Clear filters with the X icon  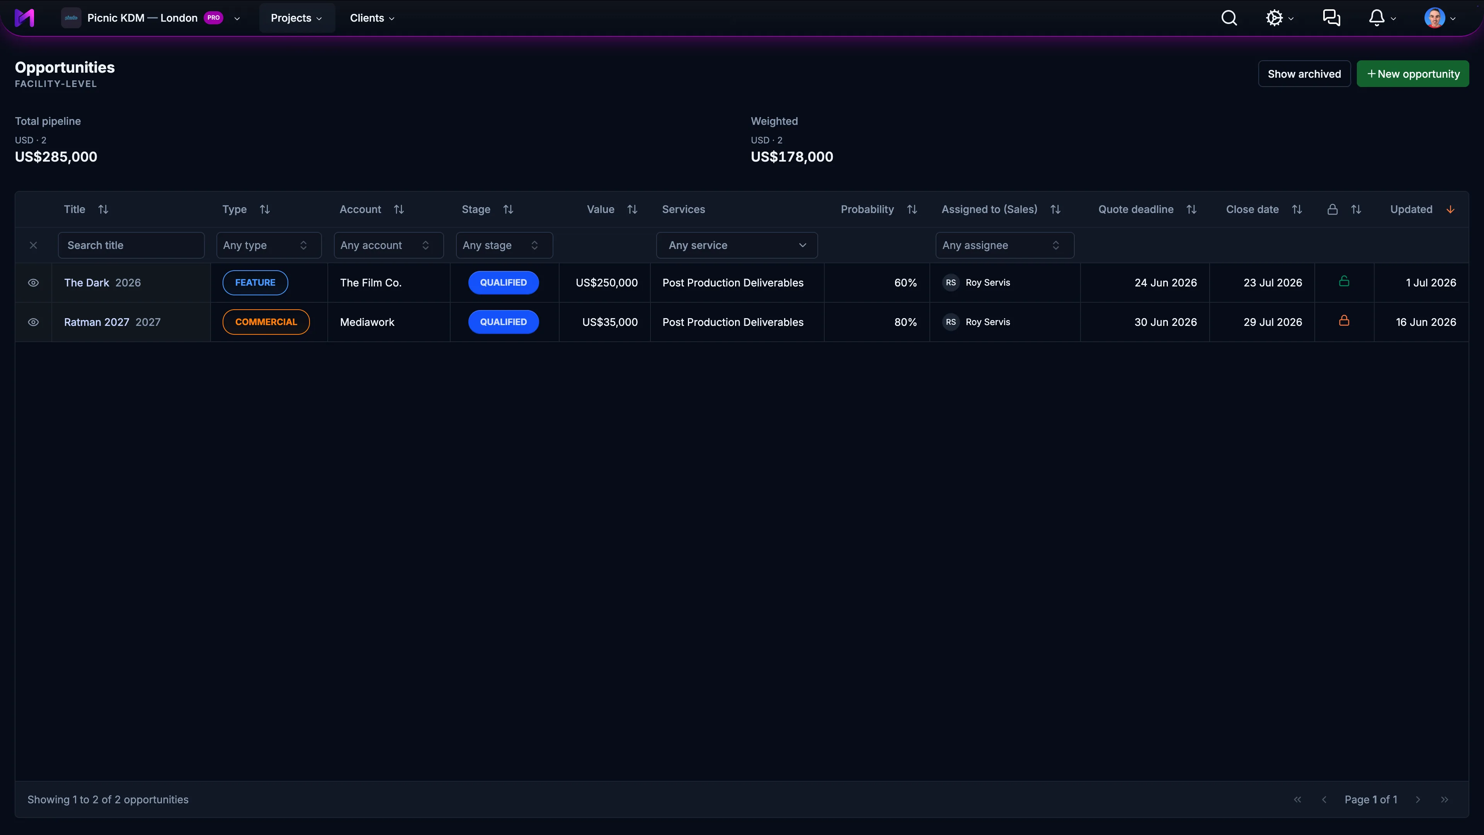point(33,245)
